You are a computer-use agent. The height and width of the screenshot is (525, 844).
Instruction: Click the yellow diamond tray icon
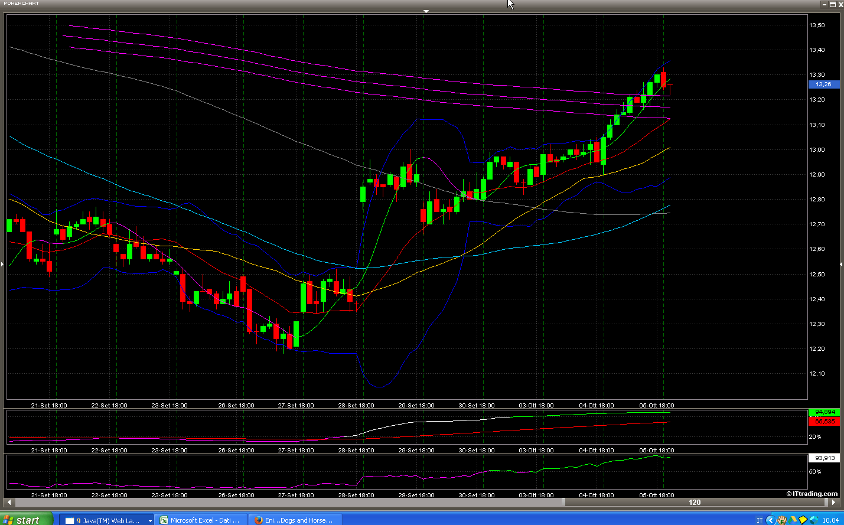point(803,520)
